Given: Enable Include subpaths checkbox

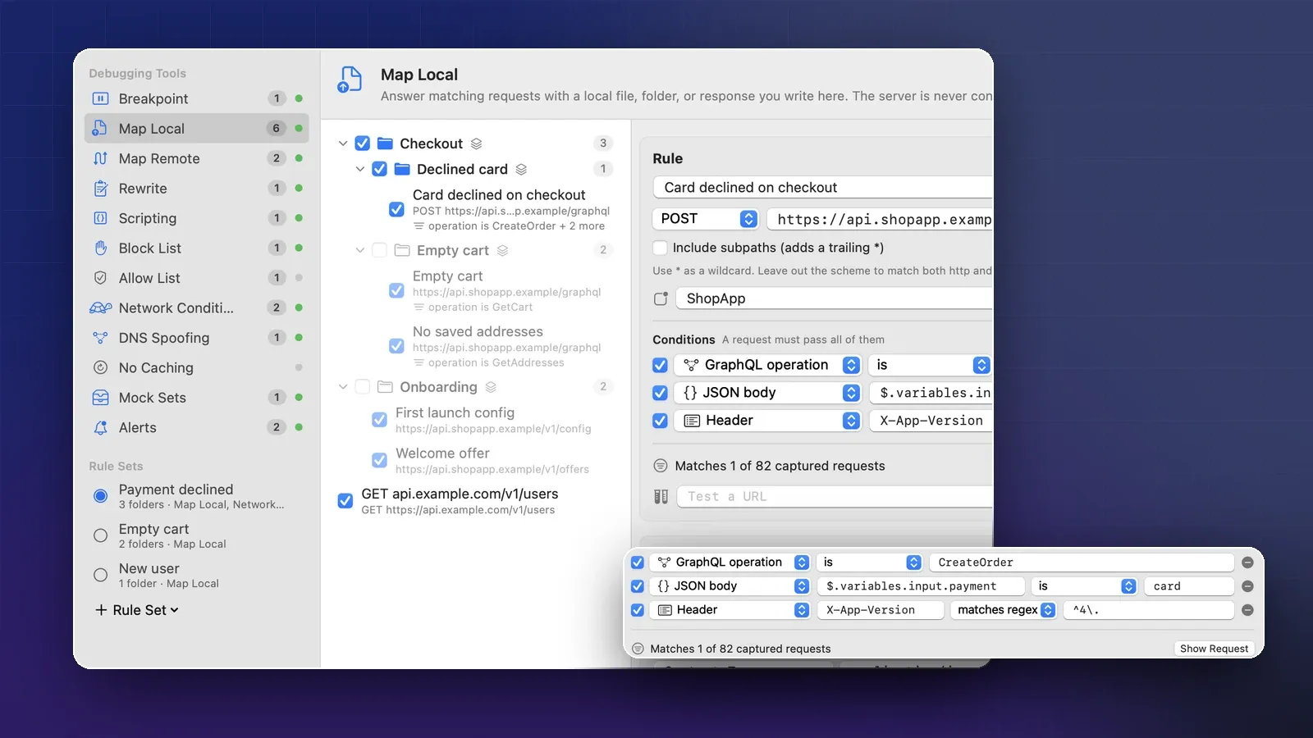Looking at the screenshot, I should coord(660,248).
